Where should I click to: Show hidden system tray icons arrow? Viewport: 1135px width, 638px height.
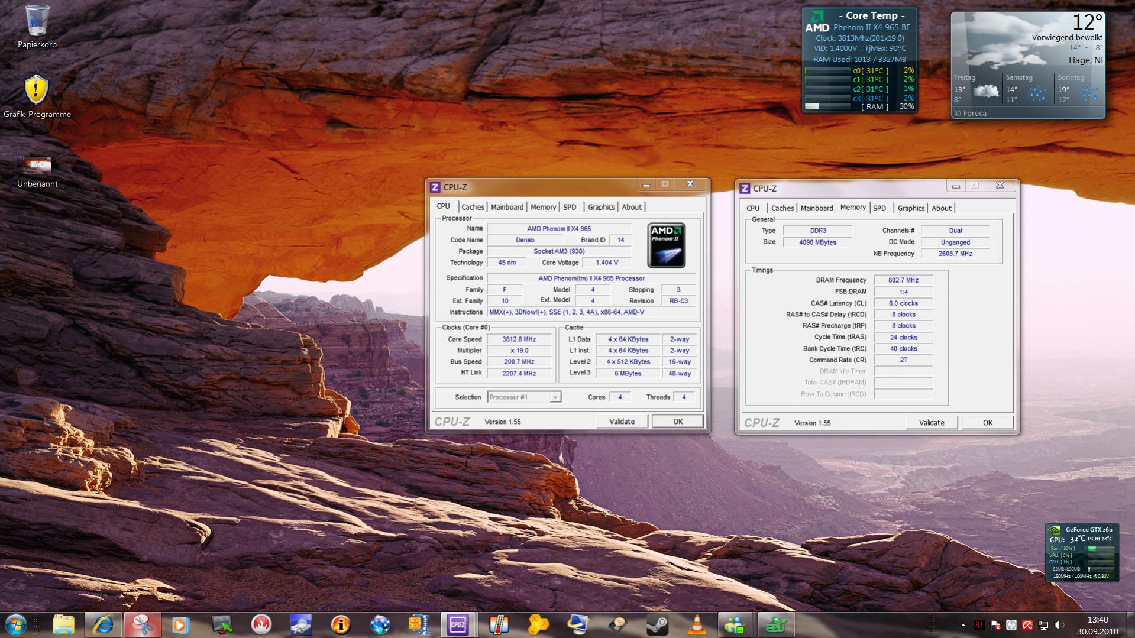click(963, 625)
